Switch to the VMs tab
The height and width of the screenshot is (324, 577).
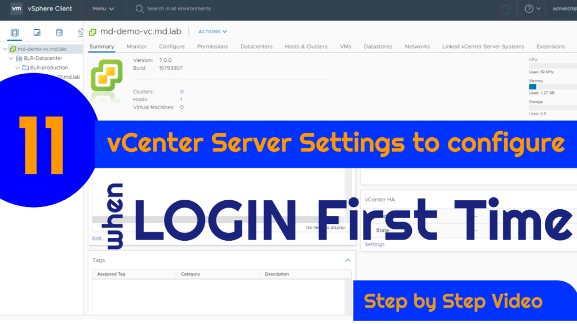pos(345,47)
